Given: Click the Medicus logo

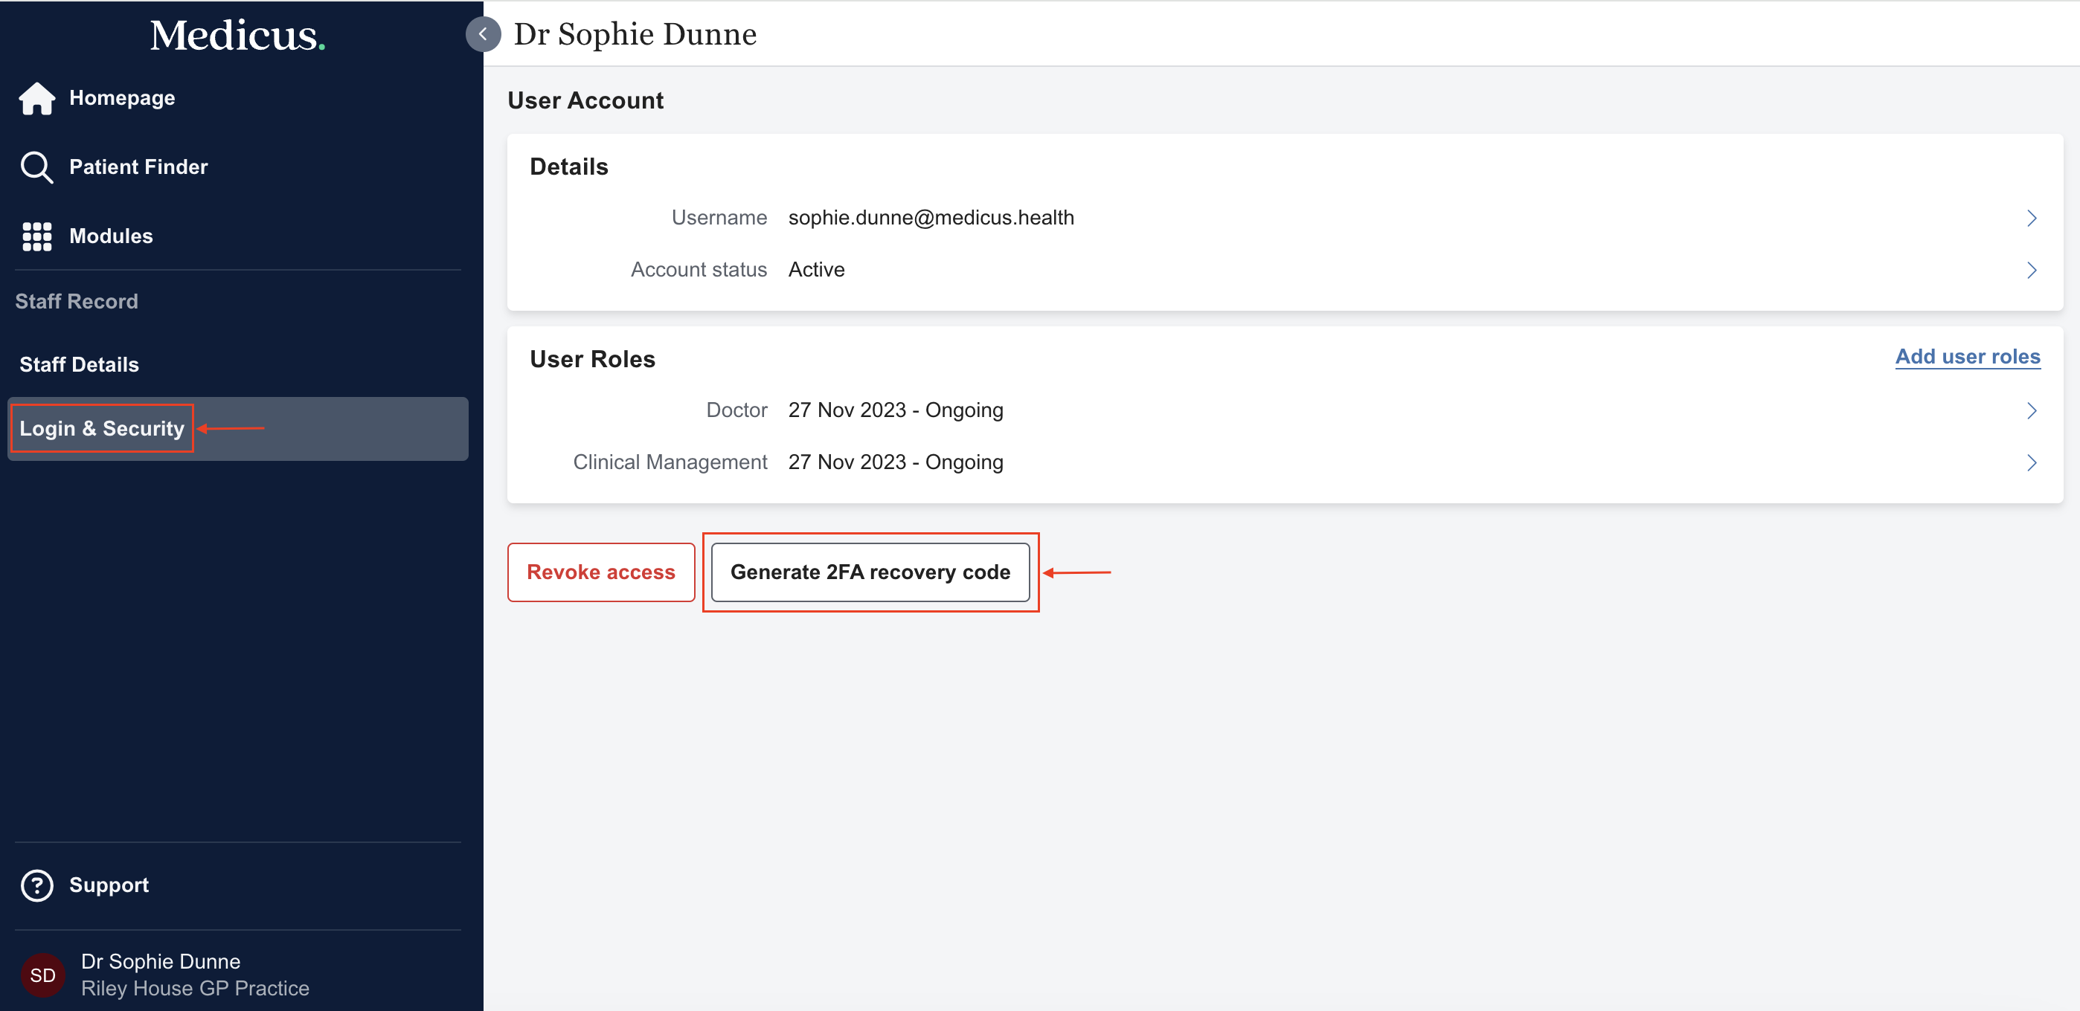Looking at the screenshot, I should (x=237, y=36).
